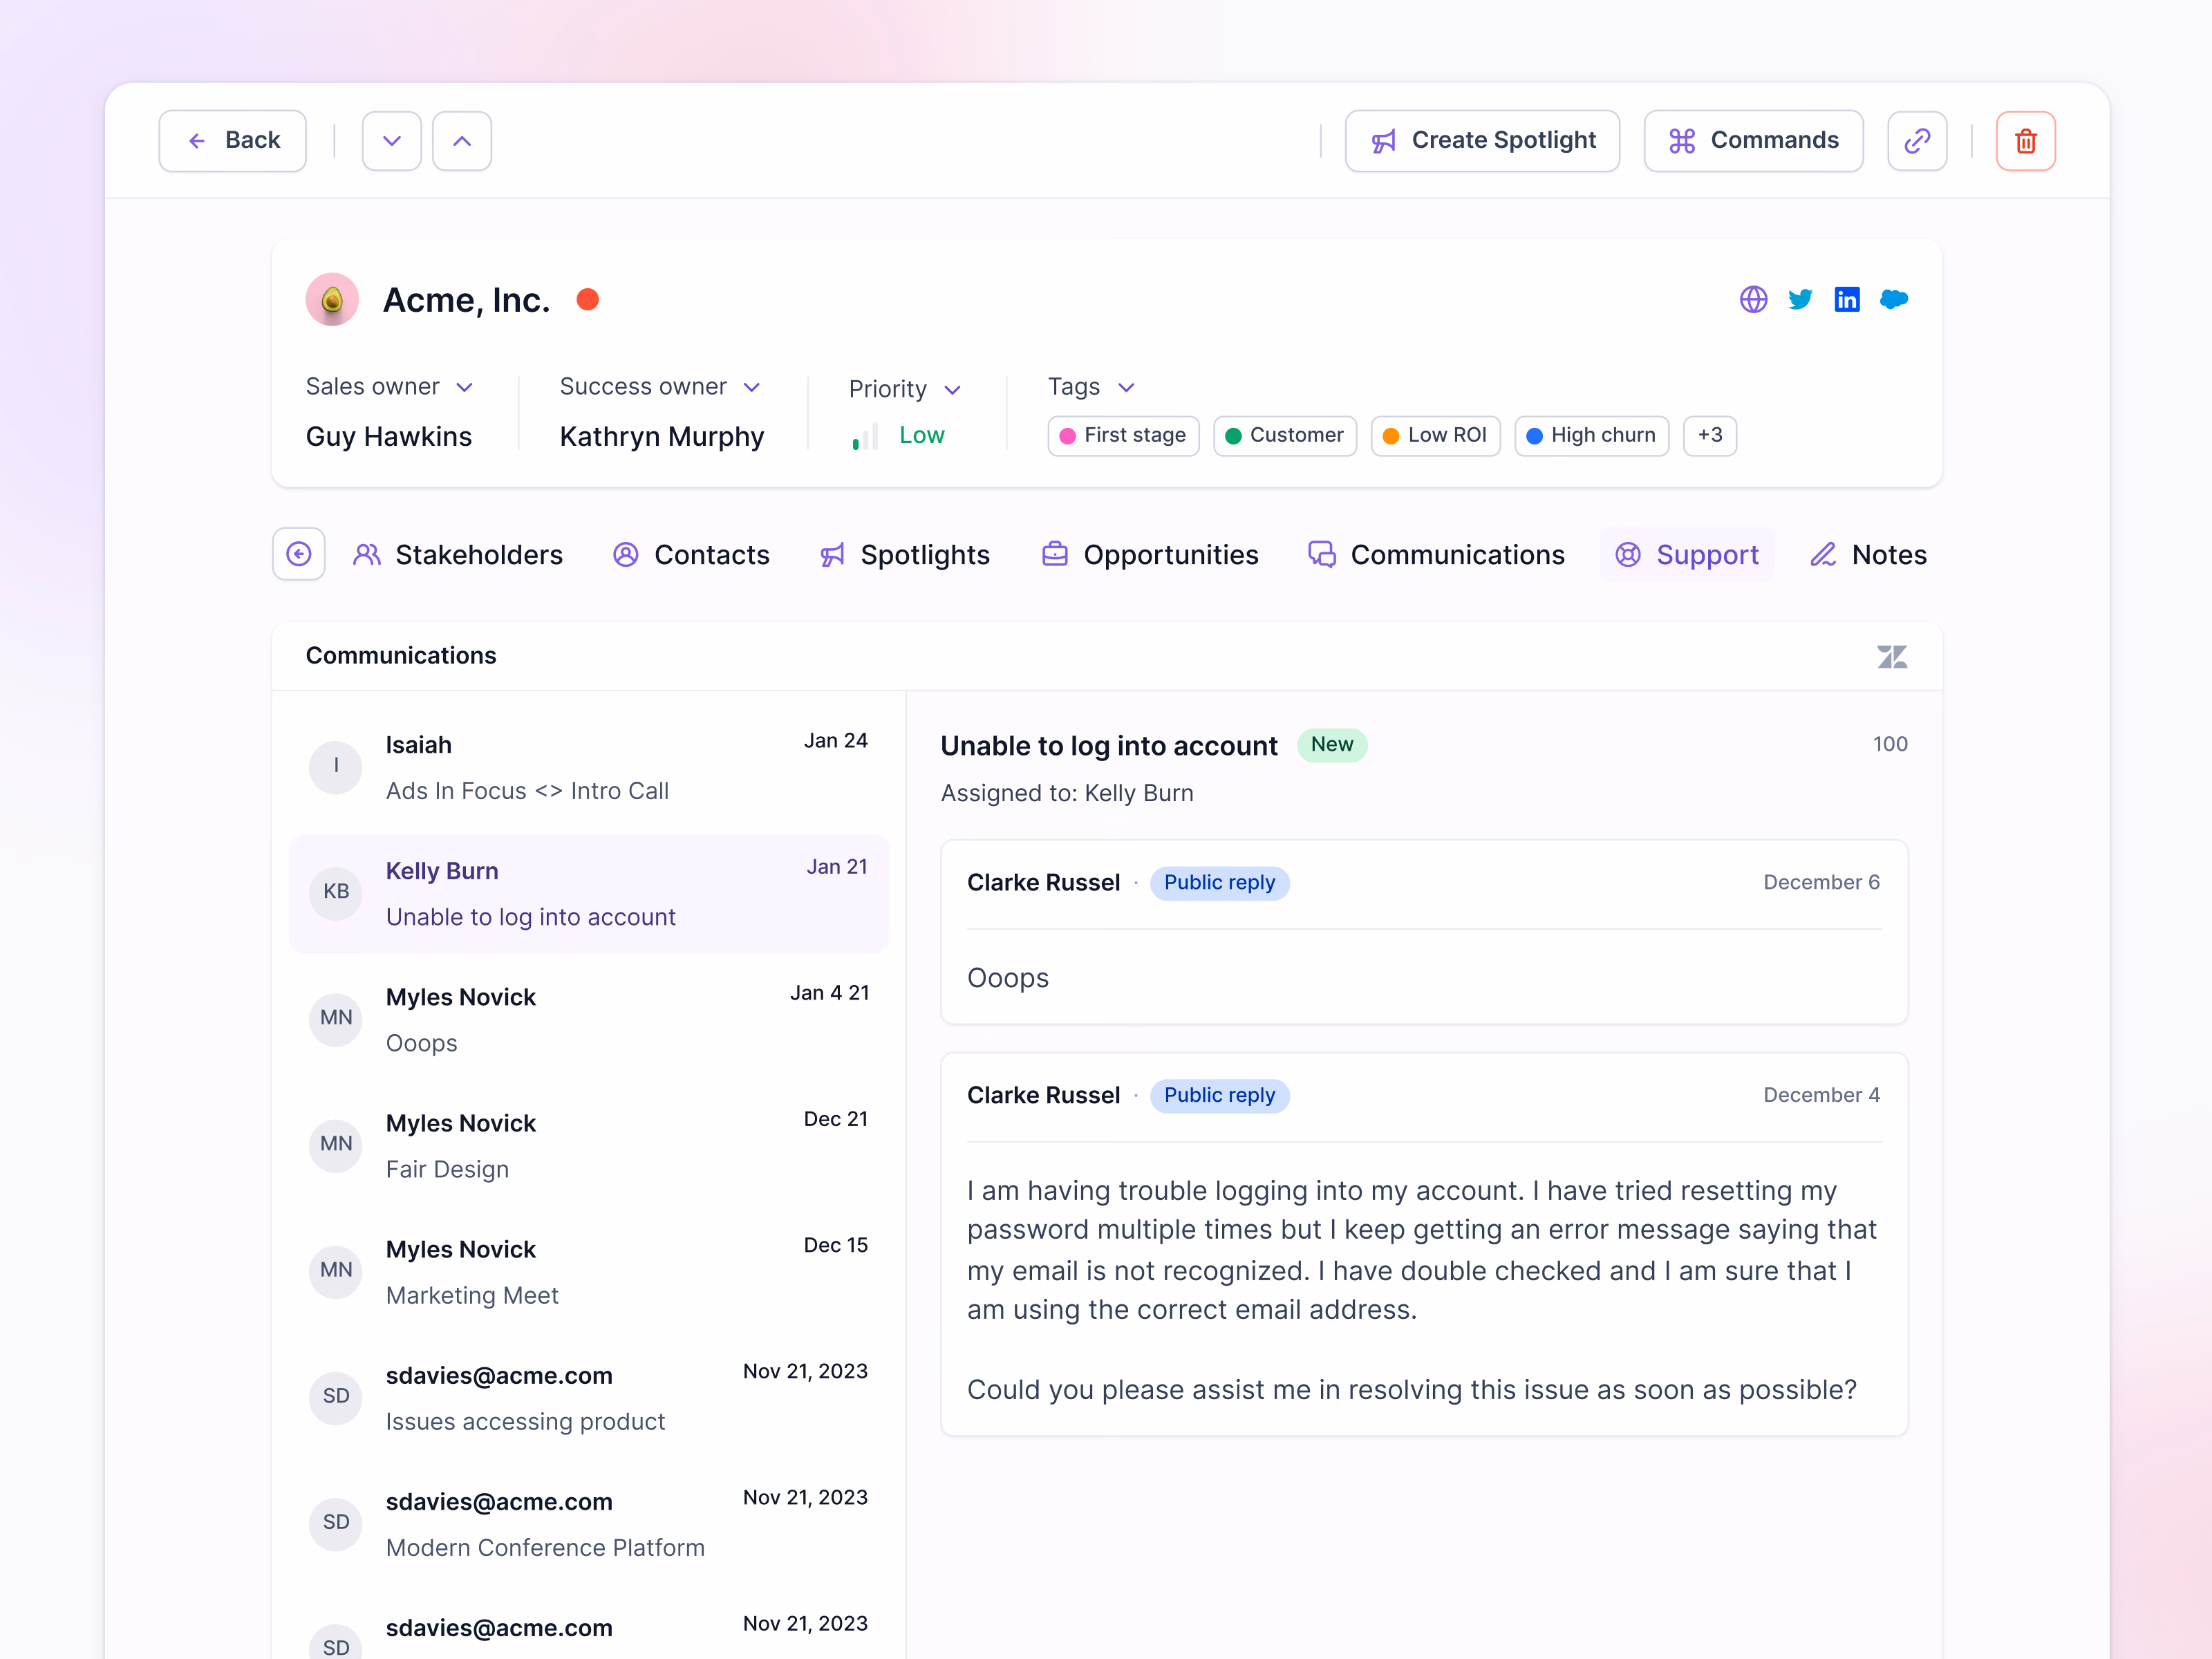This screenshot has height=1659, width=2212.
Task: Open the LinkedIn profile icon
Action: [1846, 299]
